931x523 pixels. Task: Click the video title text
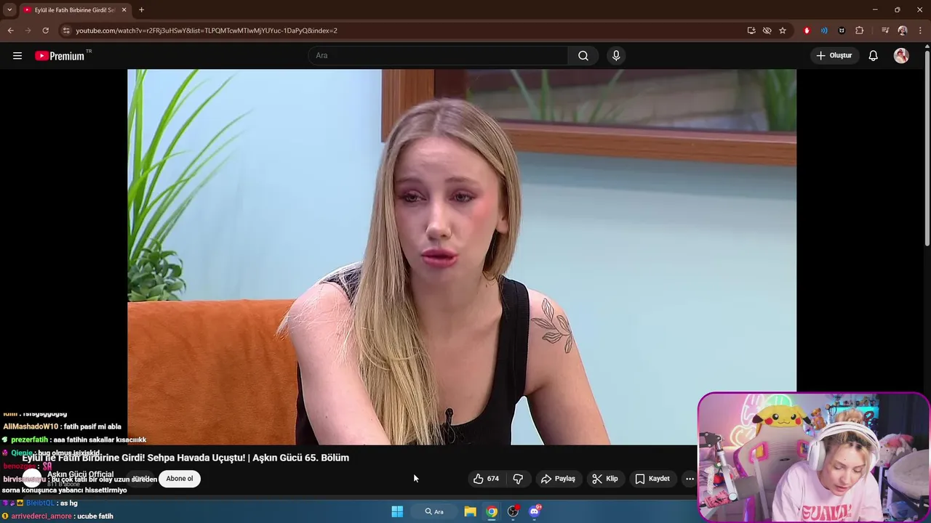pyautogui.click(x=185, y=458)
